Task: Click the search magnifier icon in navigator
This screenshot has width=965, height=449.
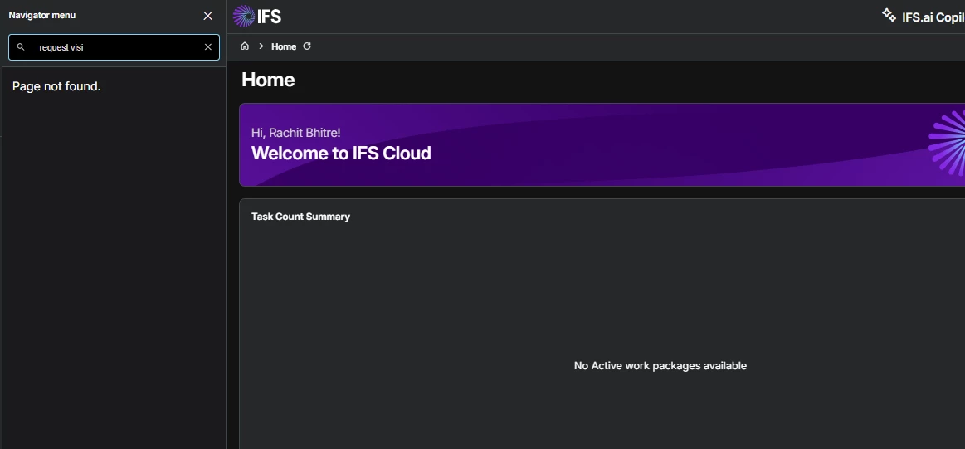Action: click(20, 46)
